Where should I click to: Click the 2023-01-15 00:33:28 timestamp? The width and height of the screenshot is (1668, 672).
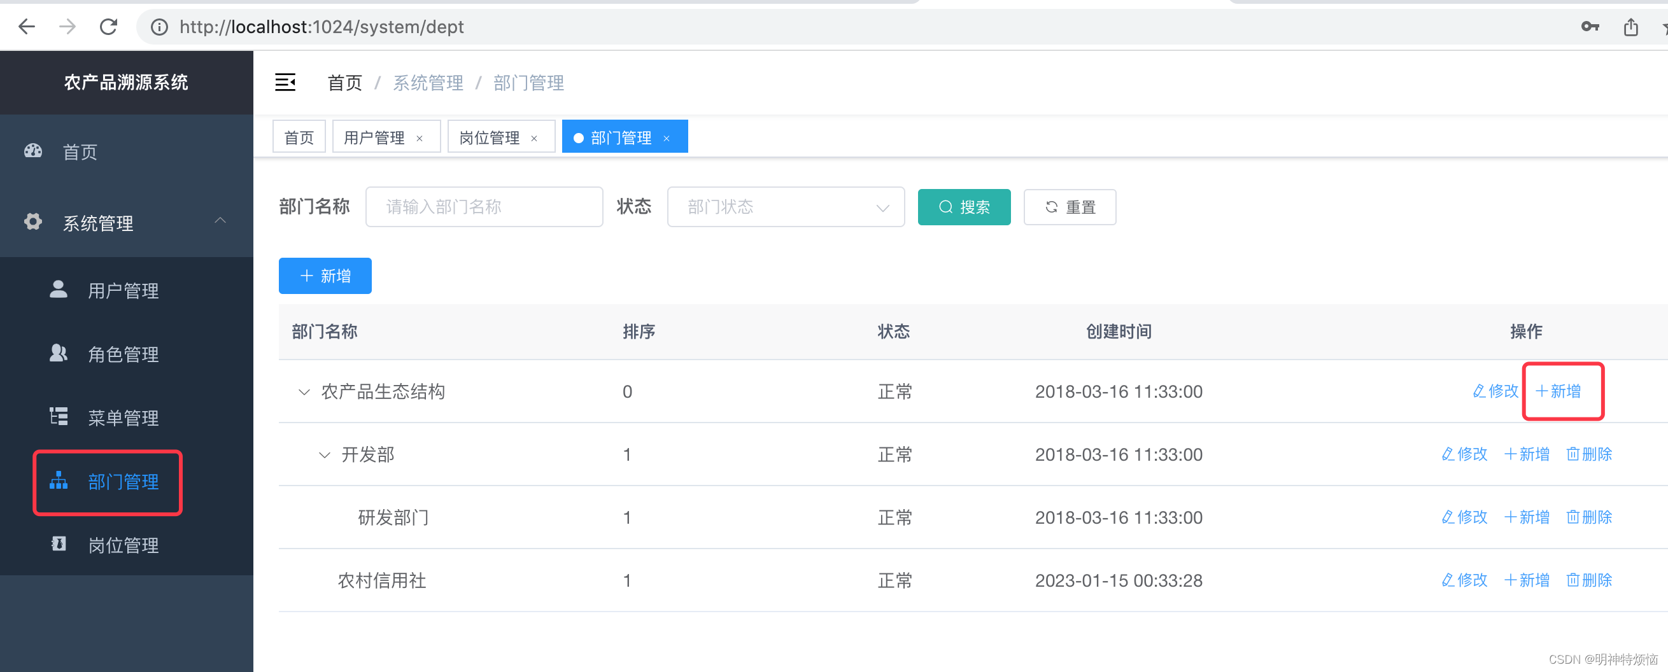1119,580
